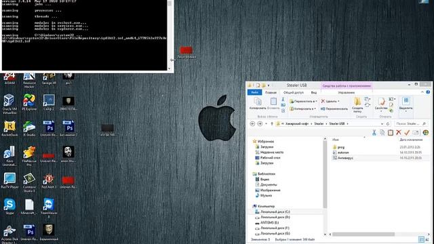
Task: Click Stealer breadcrumb in address bar
Action: (x=319, y=123)
